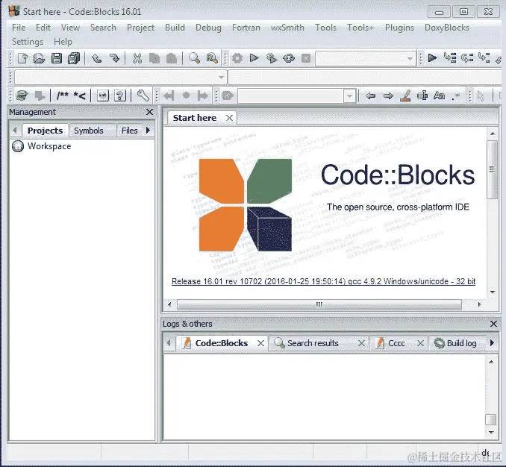Build the project with the gear icon
506x467 pixels.
tap(237, 58)
